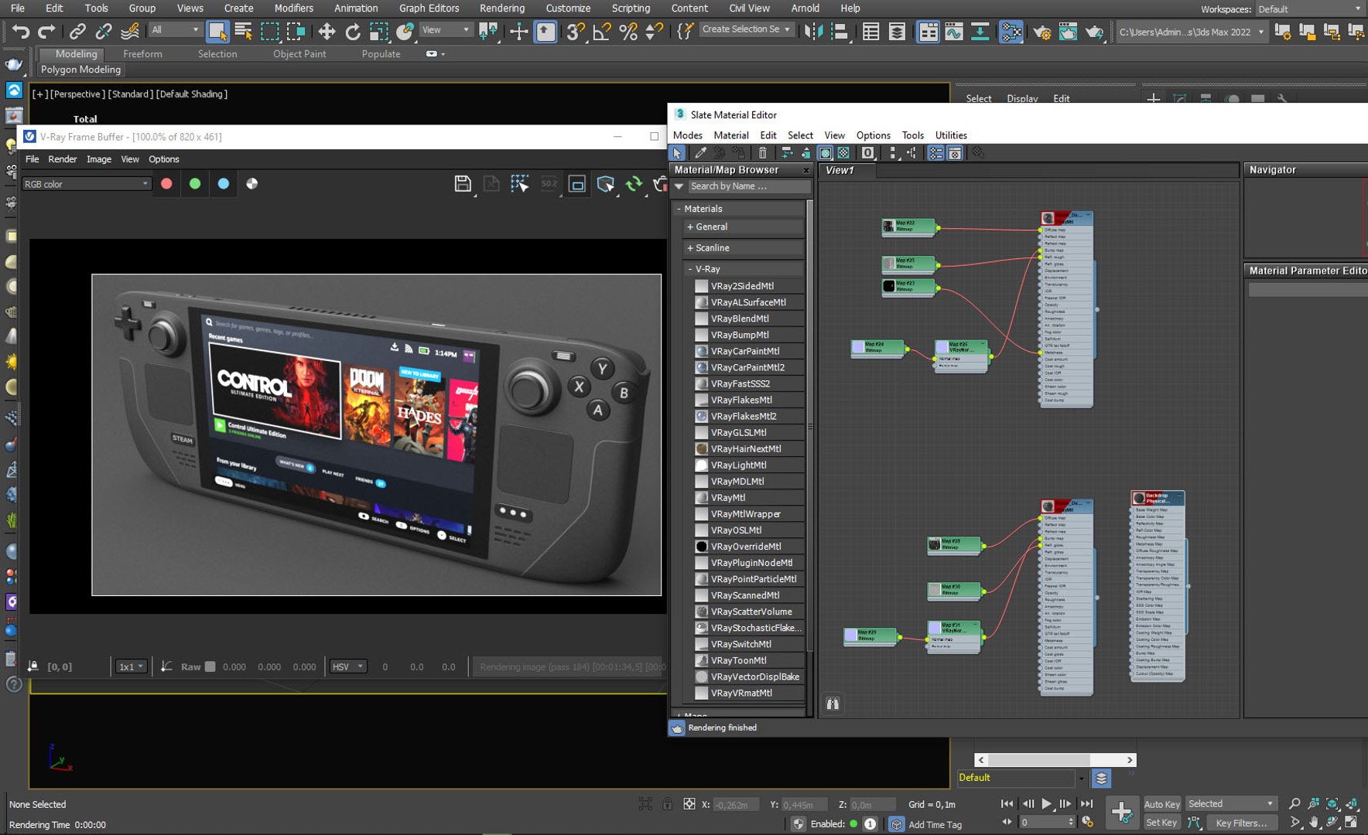Expand the General materials group
1368x835 pixels.
[689, 227]
